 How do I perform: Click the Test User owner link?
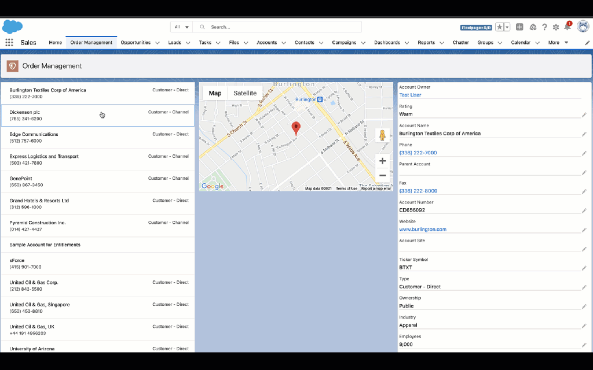pyautogui.click(x=410, y=95)
